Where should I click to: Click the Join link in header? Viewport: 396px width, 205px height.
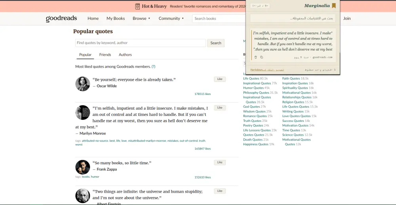(x=347, y=19)
